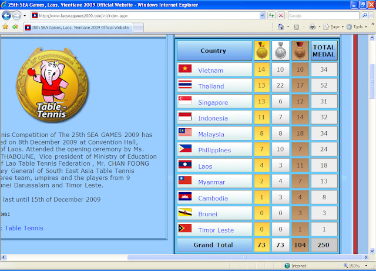Image resolution: width=376 pixels, height=271 pixels.
Task: Click the Google search box
Action: (x=323, y=16)
